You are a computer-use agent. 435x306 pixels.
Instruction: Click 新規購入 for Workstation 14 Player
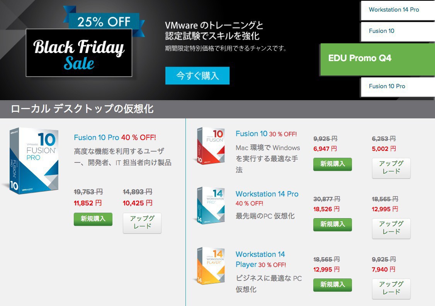tap(332, 285)
